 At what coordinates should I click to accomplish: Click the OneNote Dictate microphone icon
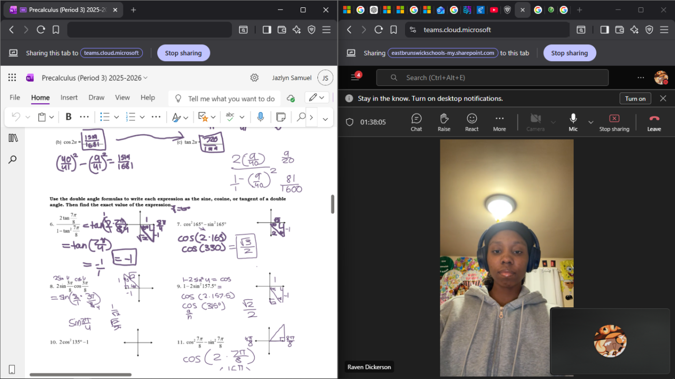pyautogui.click(x=261, y=117)
